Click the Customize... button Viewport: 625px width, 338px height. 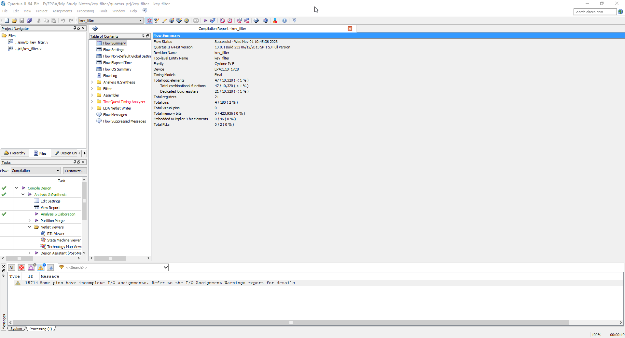click(x=75, y=171)
